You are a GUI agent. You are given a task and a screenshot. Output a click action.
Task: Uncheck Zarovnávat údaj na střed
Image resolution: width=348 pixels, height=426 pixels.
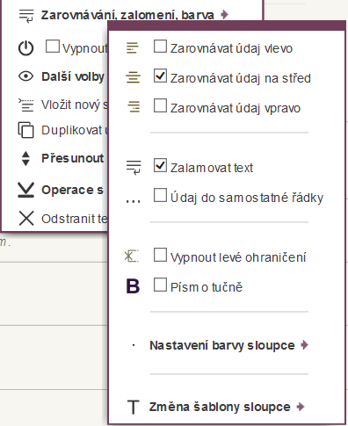[x=160, y=76]
